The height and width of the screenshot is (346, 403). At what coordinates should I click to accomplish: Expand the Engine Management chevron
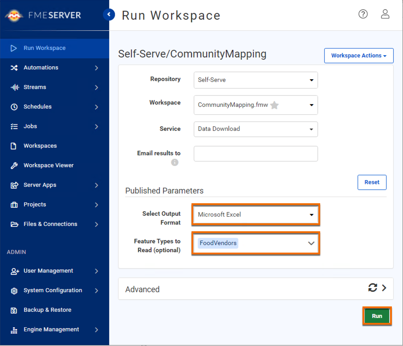(96, 330)
